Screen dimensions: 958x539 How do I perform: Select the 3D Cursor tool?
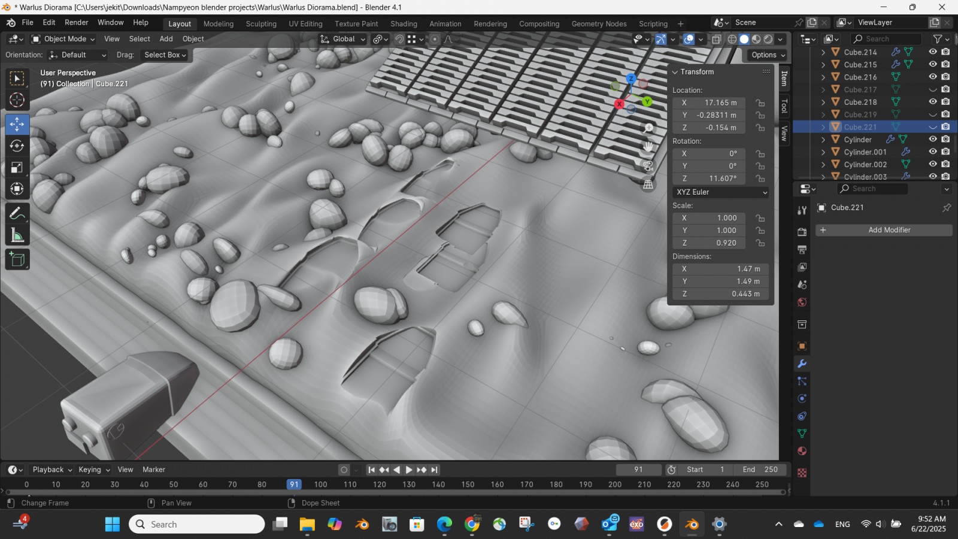pyautogui.click(x=17, y=100)
